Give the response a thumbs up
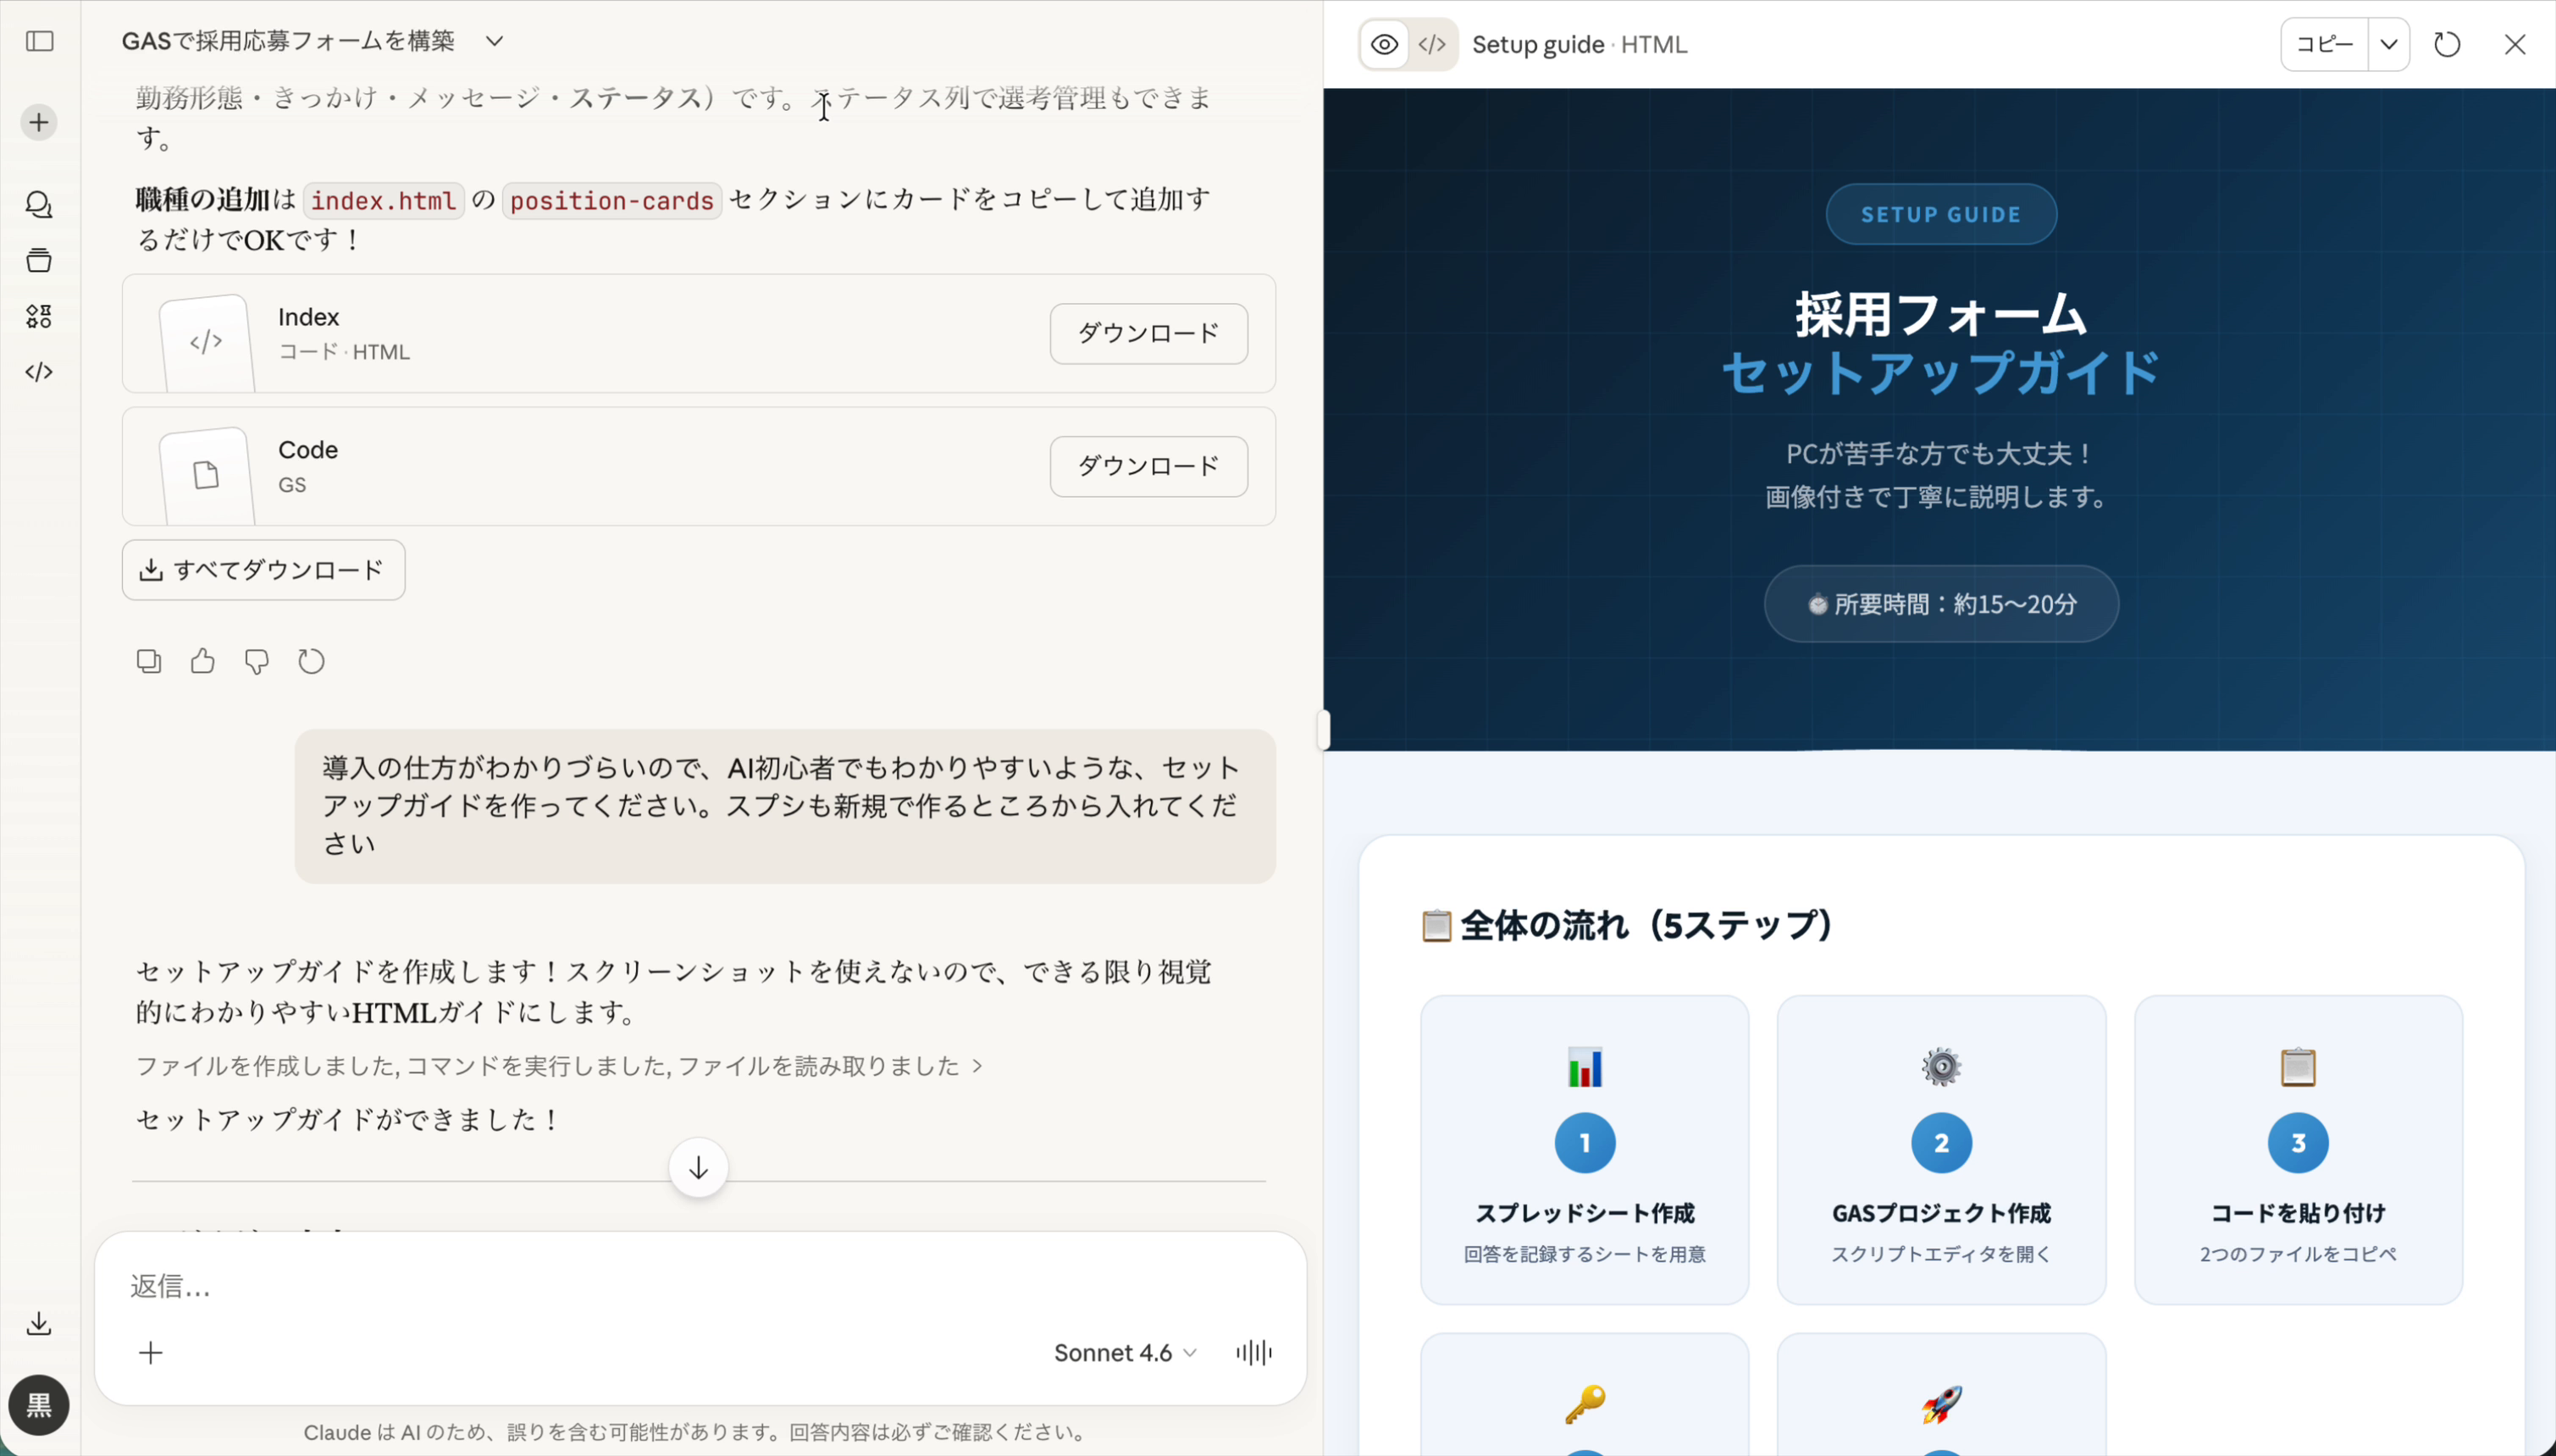Viewport: 2556px width, 1456px height. (202, 661)
